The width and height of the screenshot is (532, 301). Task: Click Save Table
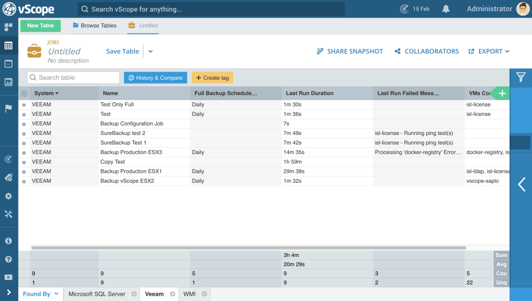pos(123,51)
